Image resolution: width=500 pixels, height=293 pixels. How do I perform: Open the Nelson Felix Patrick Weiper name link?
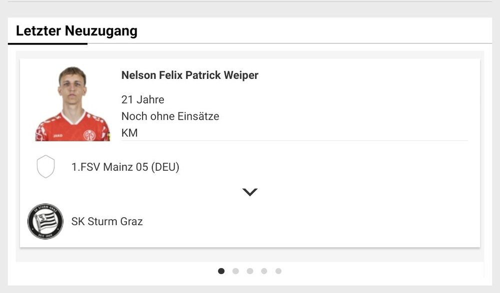click(189, 75)
